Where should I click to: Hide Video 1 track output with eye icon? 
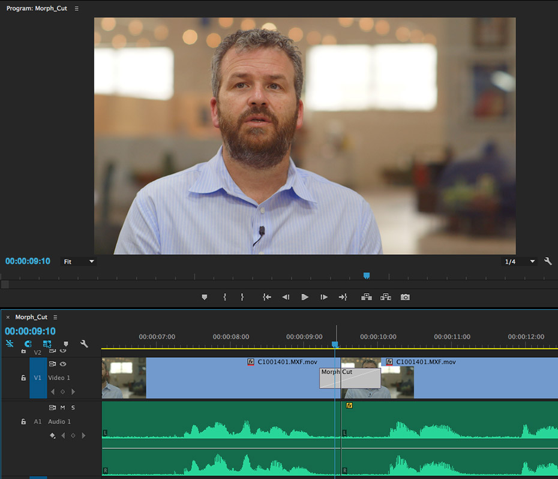(63, 364)
